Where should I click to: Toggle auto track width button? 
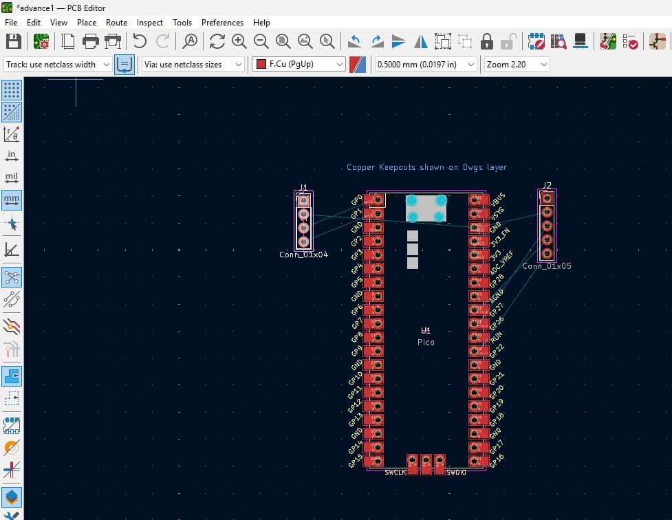click(x=124, y=65)
